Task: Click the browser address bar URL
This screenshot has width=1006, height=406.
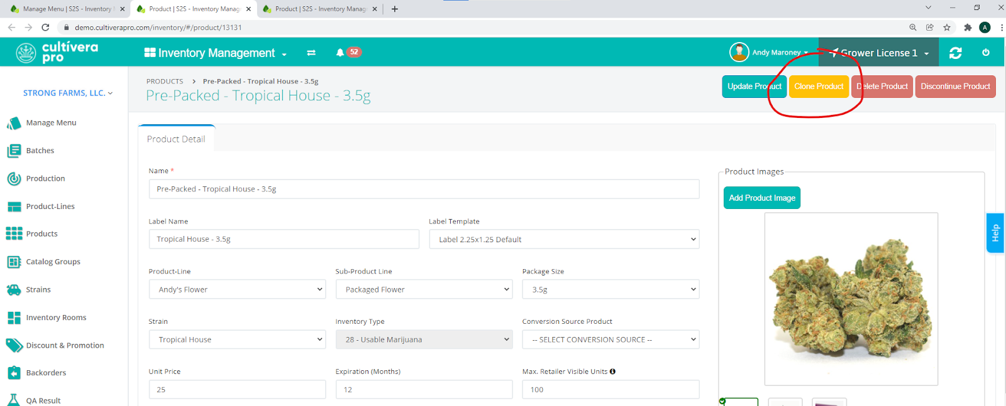Action: coord(158,28)
